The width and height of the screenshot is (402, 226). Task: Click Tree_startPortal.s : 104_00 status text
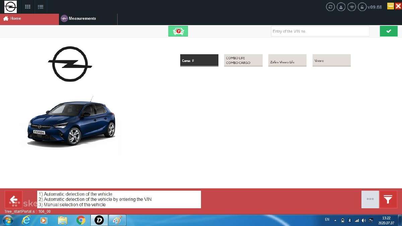(x=27, y=212)
